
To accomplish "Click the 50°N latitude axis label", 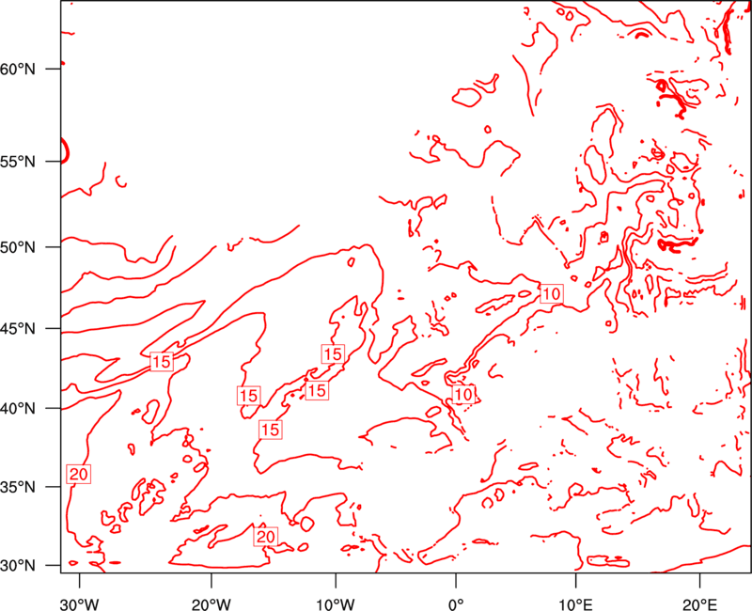I will coord(18,247).
